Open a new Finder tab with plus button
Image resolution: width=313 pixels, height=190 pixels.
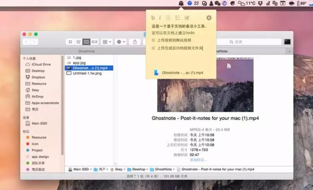point(289,52)
